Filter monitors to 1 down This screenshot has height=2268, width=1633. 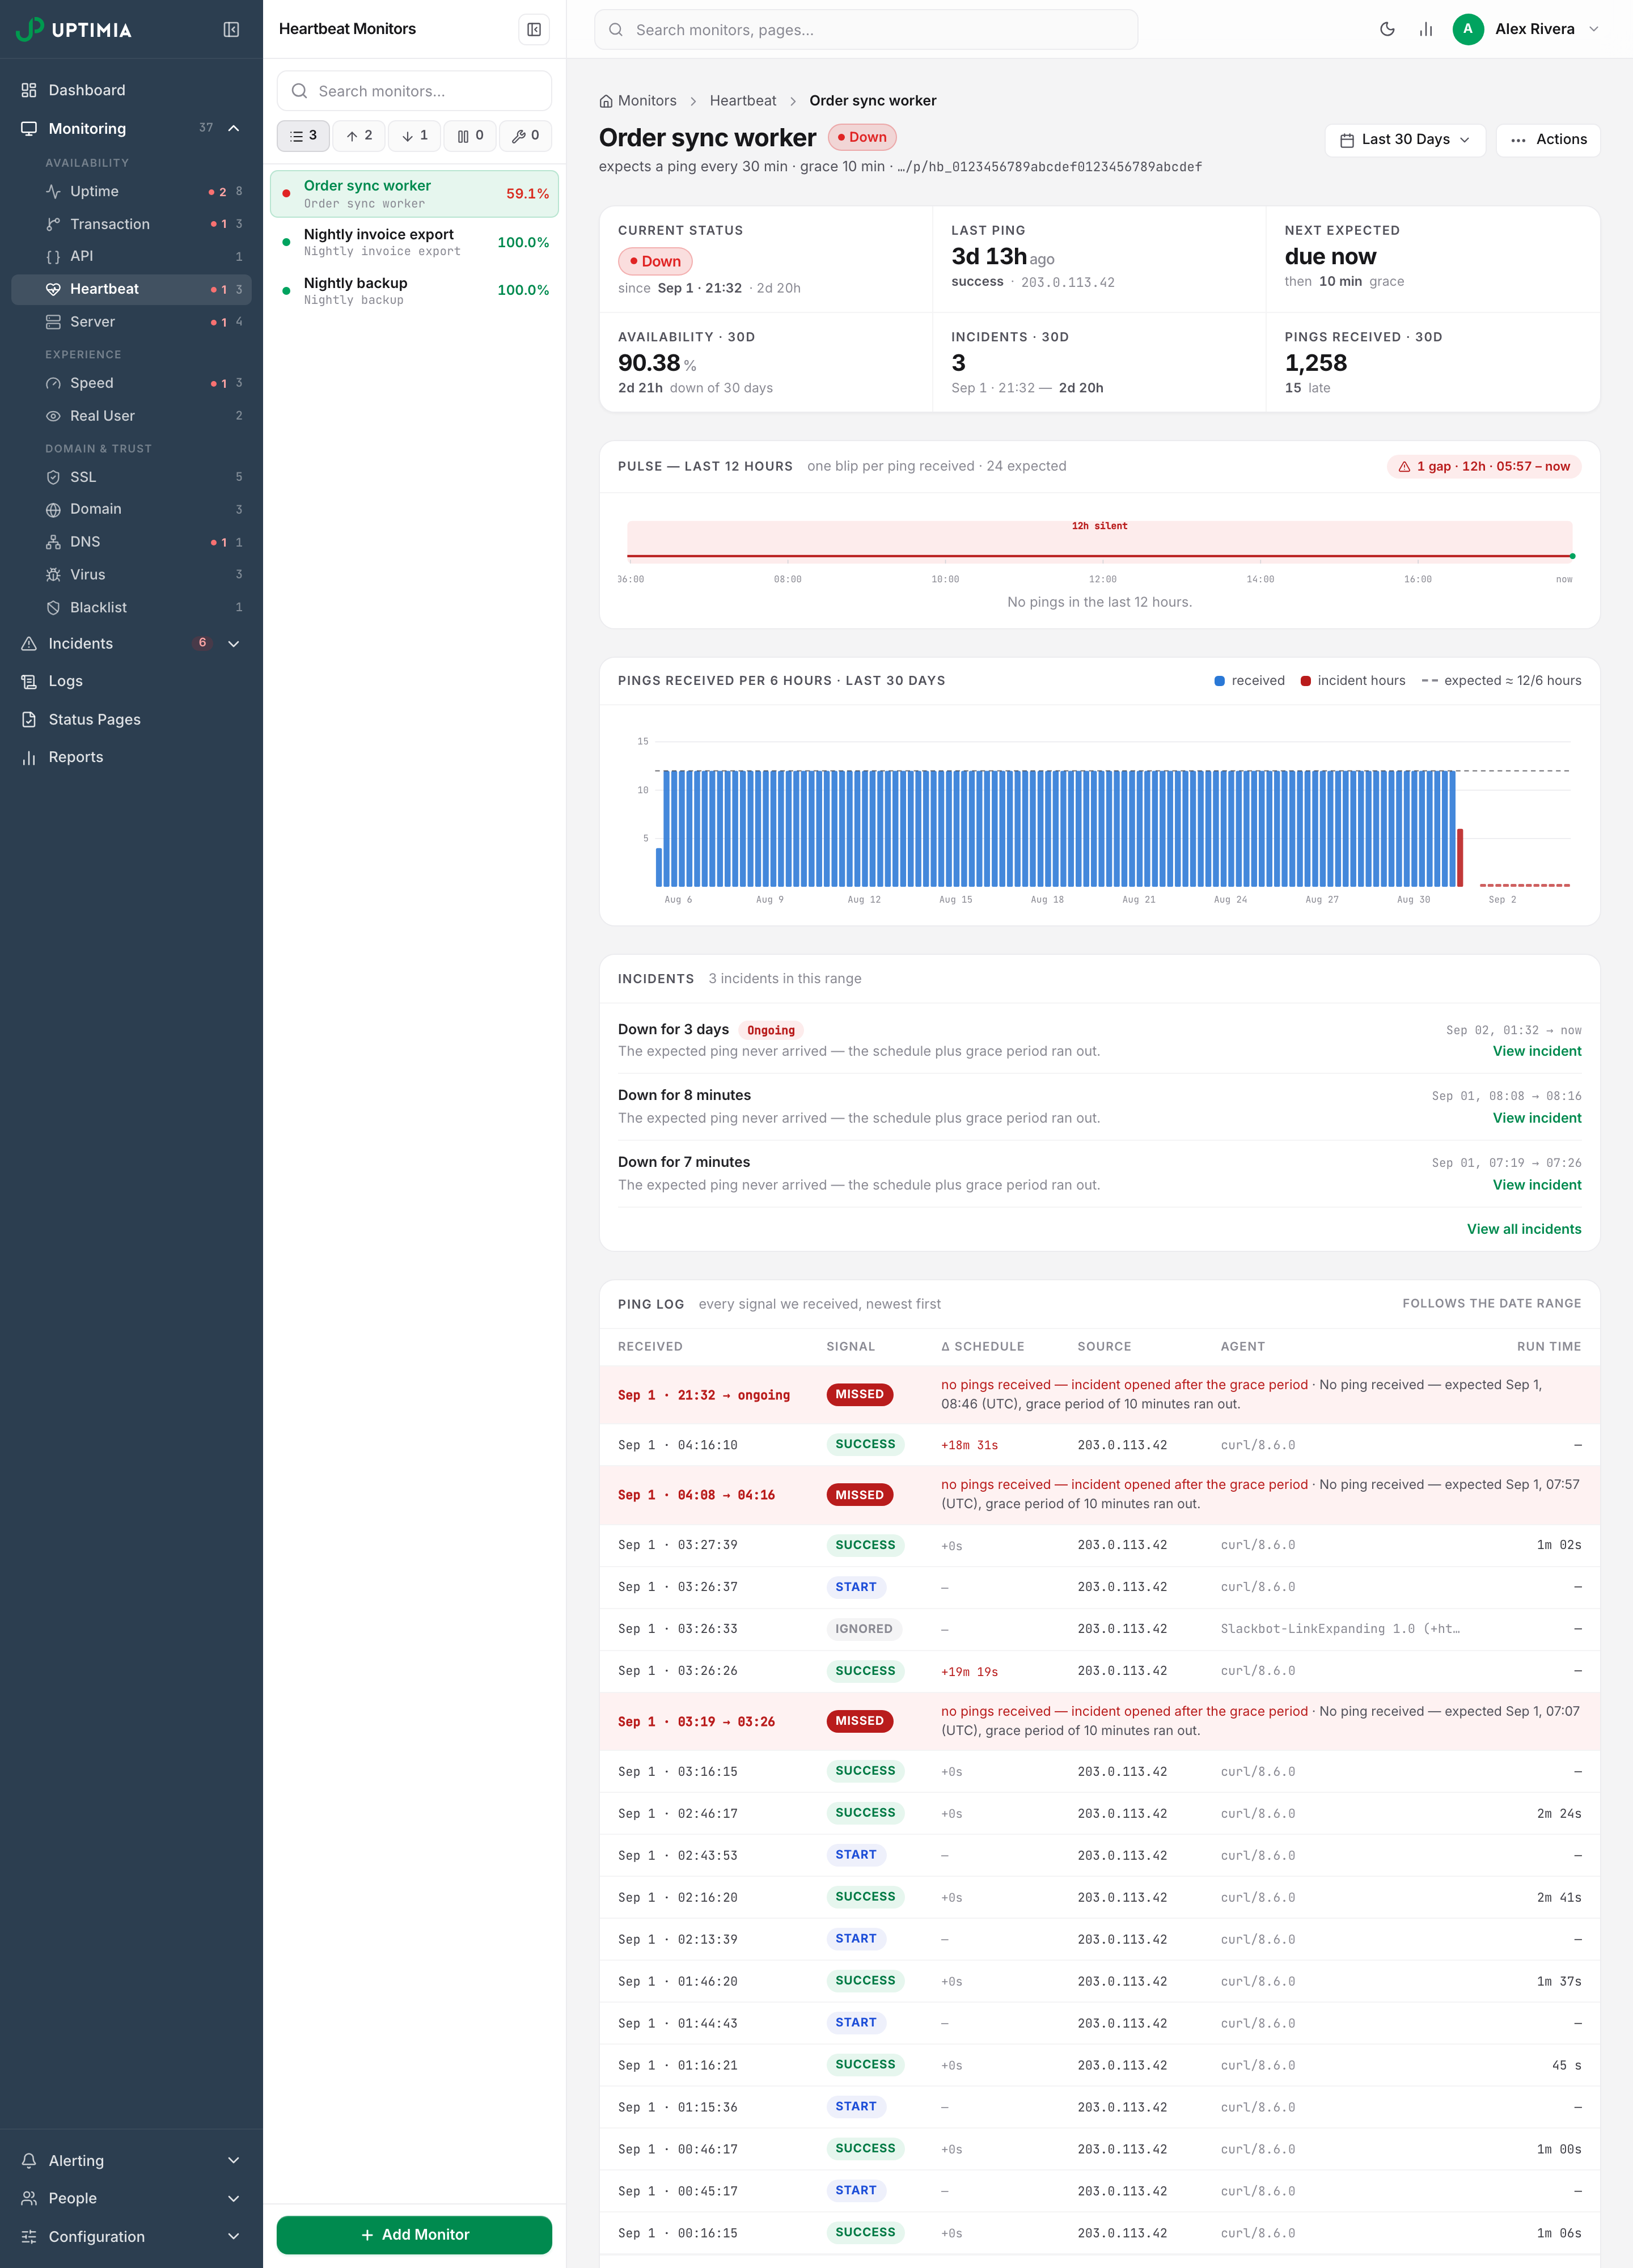(415, 136)
